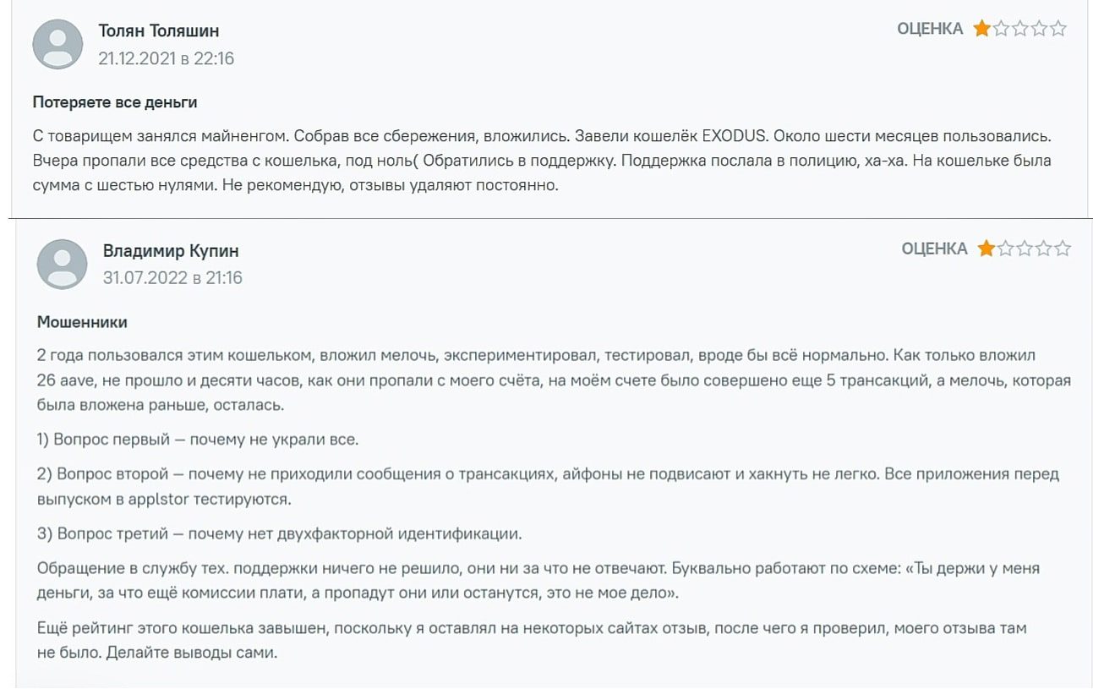Image resolution: width=1093 pixels, height=689 pixels.
Task: Select the fifth star in Толян Толяшин's rating
Action: click(x=1058, y=29)
